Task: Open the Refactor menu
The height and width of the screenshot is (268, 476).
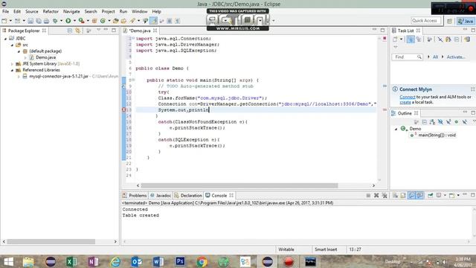Action: pos(51,12)
